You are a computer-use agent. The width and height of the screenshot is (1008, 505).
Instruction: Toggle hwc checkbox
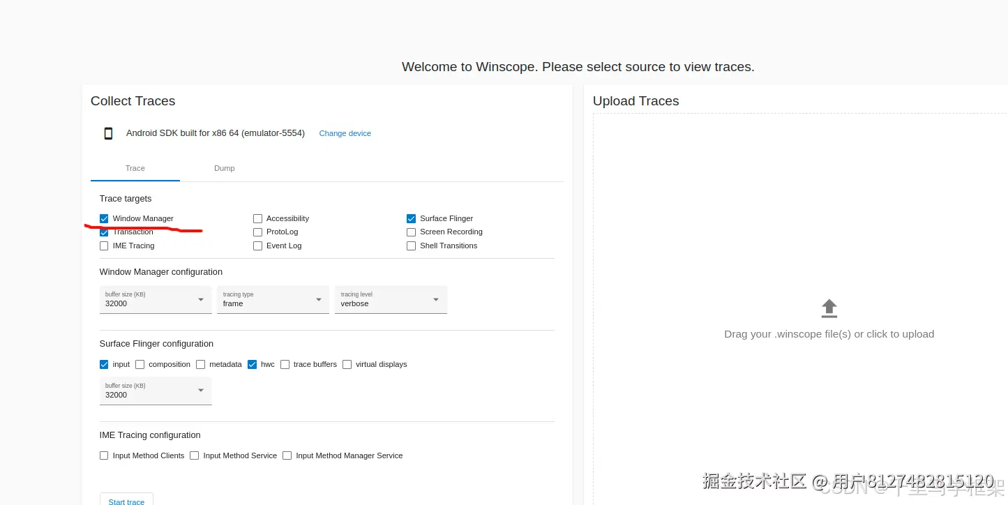[252, 364]
